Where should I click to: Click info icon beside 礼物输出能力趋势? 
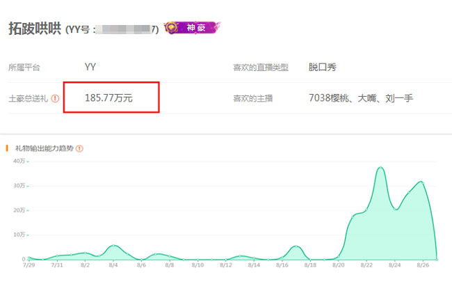click(x=79, y=149)
